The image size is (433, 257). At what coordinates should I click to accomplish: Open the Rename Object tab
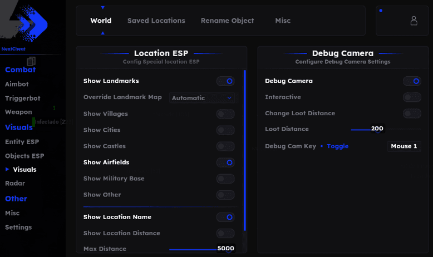point(227,21)
